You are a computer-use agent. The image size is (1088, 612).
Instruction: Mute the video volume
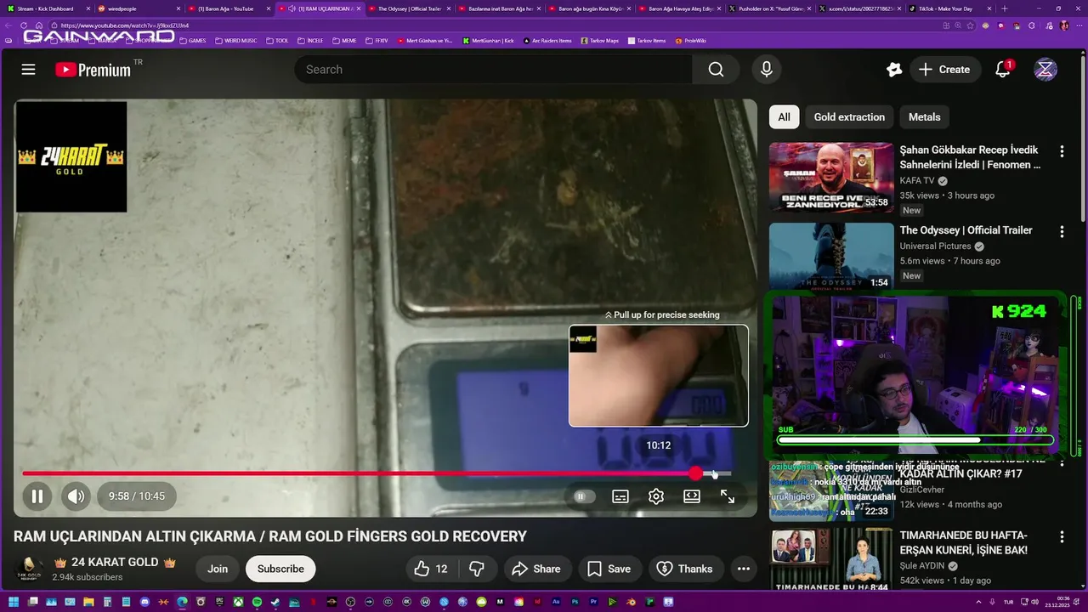click(76, 496)
